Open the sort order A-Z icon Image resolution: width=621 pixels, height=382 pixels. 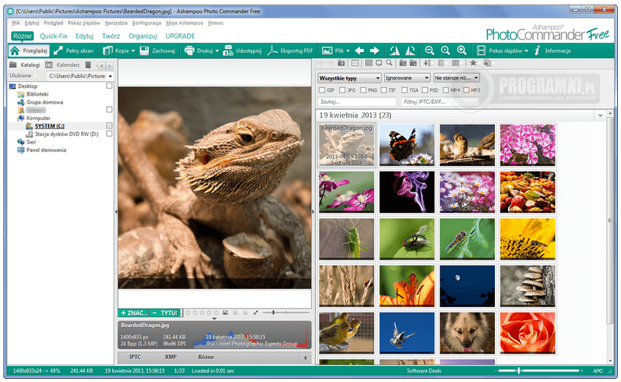tap(427, 63)
